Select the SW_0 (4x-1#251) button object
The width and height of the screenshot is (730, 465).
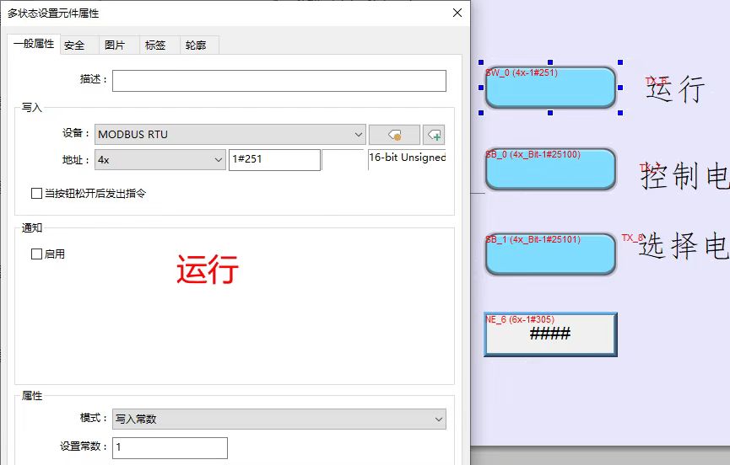[551, 88]
